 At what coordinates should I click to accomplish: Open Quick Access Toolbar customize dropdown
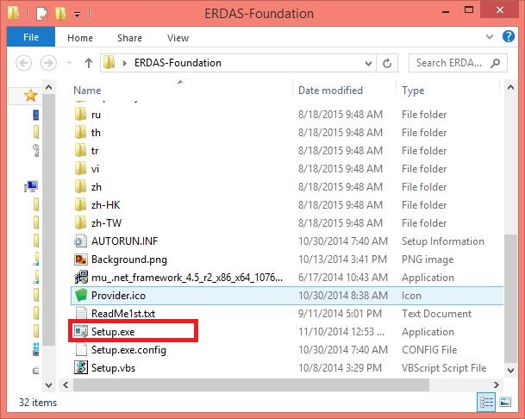pos(77,15)
